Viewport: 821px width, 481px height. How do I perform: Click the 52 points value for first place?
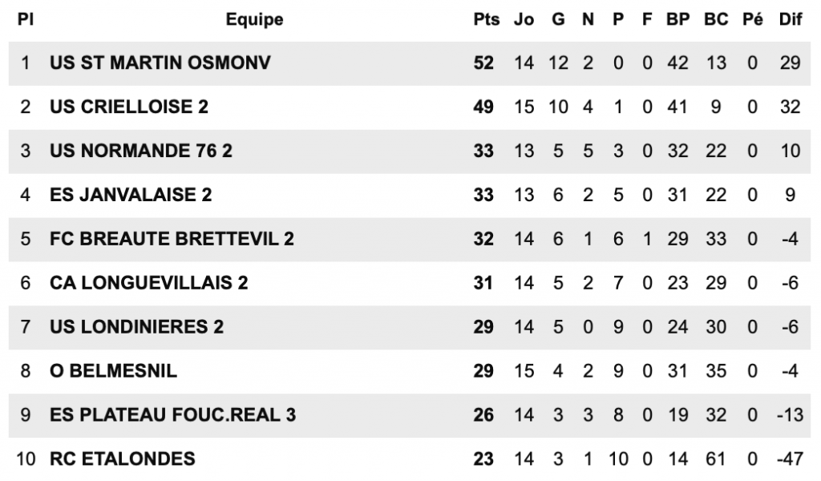coord(483,63)
